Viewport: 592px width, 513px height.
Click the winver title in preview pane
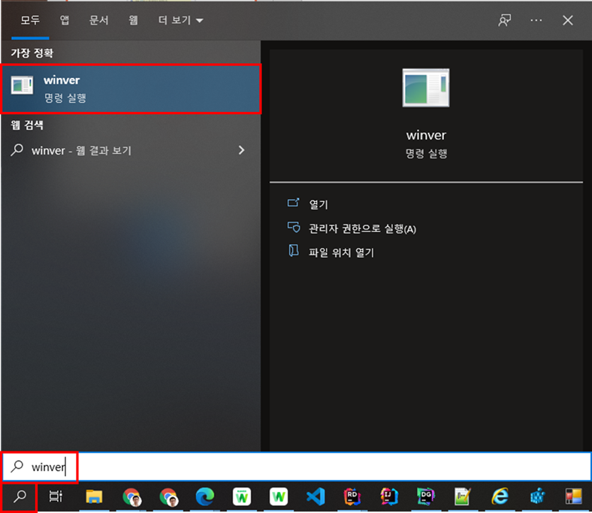coord(426,135)
